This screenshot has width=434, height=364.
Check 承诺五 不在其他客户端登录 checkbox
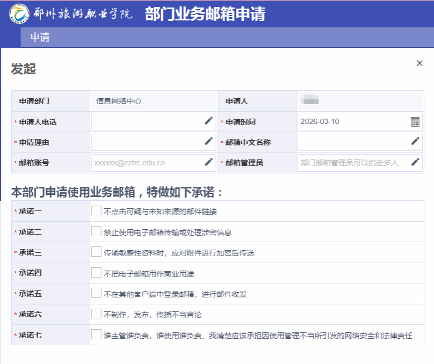click(x=96, y=293)
